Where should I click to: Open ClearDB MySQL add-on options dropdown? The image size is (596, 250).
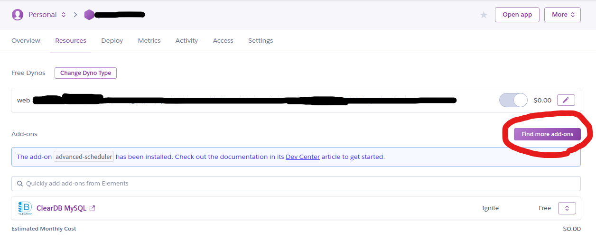(x=567, y=208)
